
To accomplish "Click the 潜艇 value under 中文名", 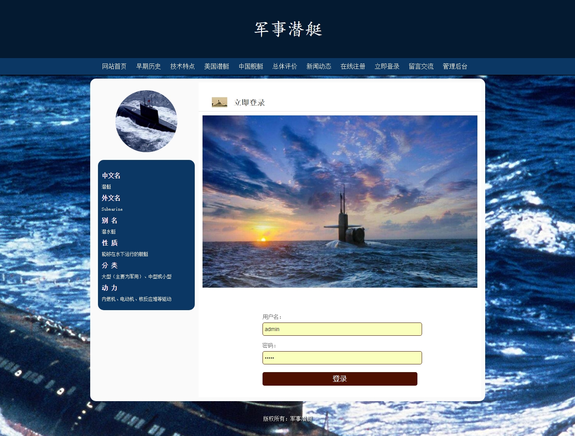I will point(106,187).
